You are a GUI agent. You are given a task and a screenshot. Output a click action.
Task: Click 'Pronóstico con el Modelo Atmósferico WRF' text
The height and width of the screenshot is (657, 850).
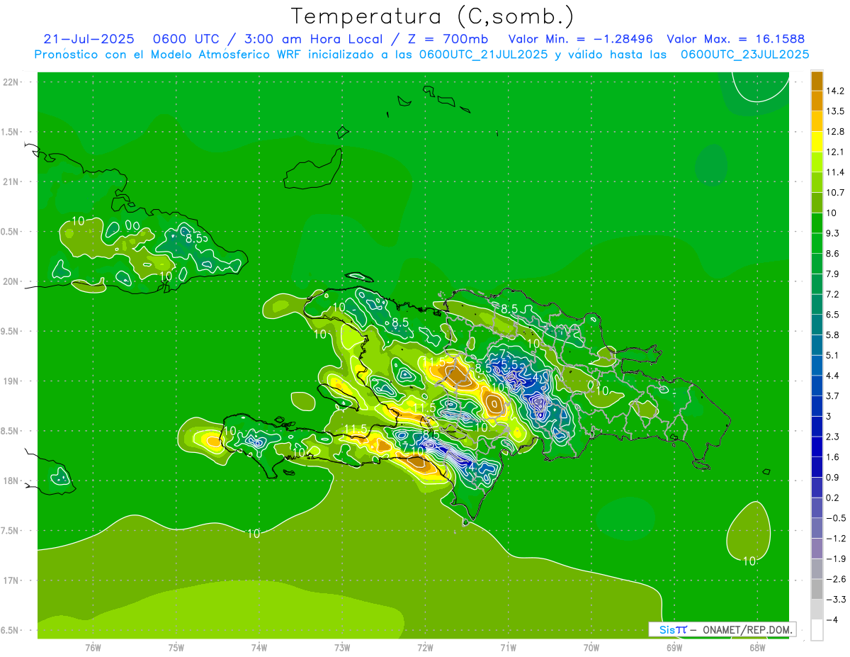(x=169, y=55)
